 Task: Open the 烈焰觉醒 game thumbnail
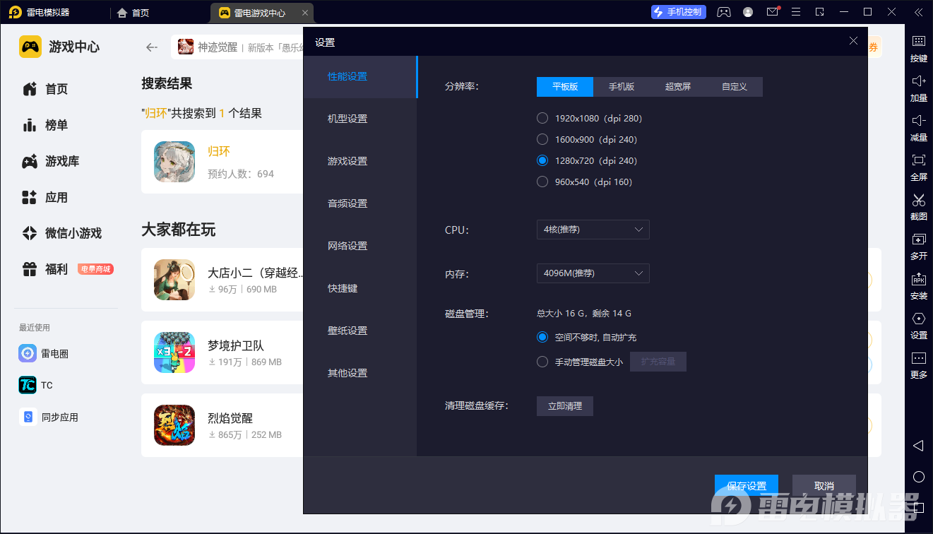174,425
